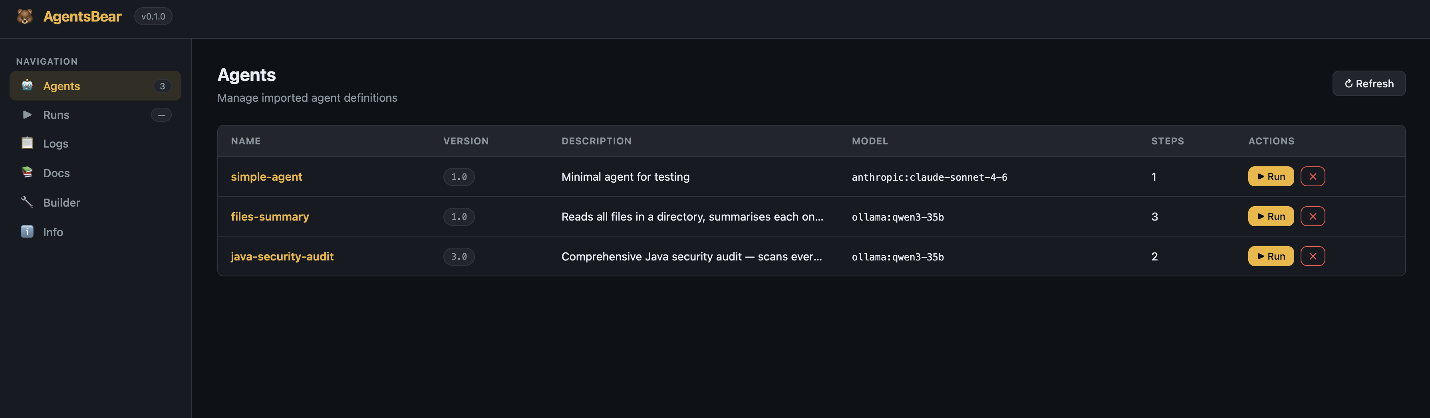This screenshot has height=418, width=1430.
Task: Open the files-summary agent link
Action: pos(270,217)
